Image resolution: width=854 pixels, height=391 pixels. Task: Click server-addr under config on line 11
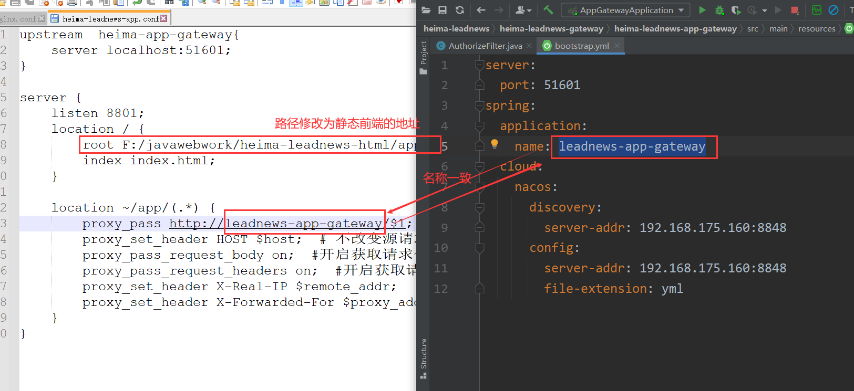[665, 268]
